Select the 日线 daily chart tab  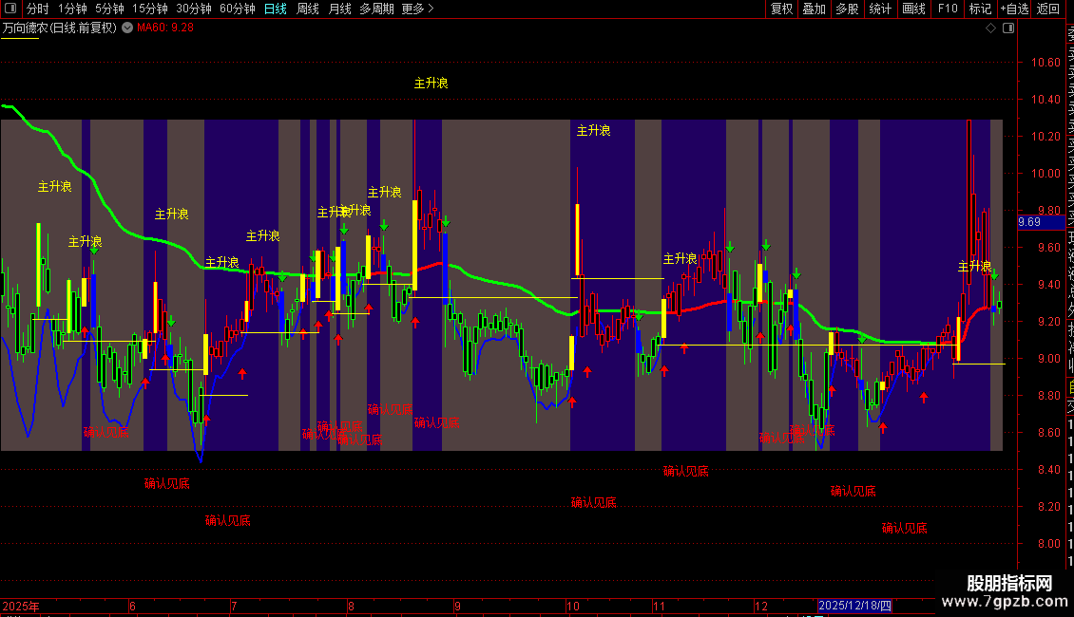click(x=276, y=9)
